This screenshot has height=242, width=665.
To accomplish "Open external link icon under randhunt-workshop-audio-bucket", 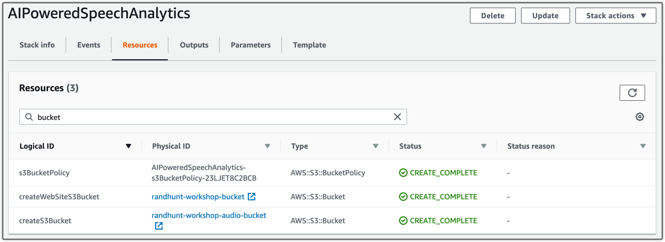I will pyautogui.click(x=158, y=226).
